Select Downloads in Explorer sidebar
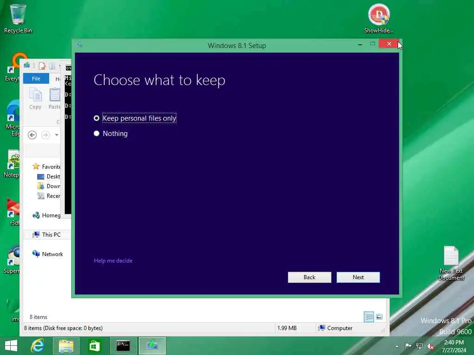The image size is (474, 355). coord(49,186)
